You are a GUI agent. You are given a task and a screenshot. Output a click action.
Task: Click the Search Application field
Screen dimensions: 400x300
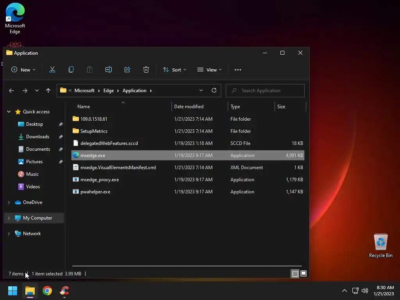(265, 91)
